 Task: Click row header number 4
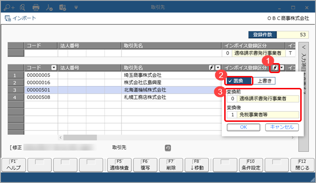click(x=16, y=97)
